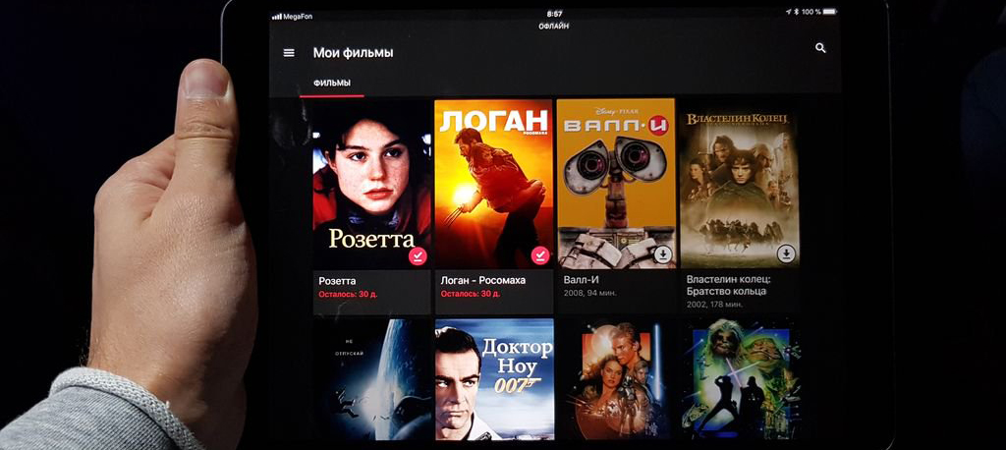Viewport: 1006px width, 450px height.
Task: Open the Властелин Колец movie poster
Action: (739, 183)
